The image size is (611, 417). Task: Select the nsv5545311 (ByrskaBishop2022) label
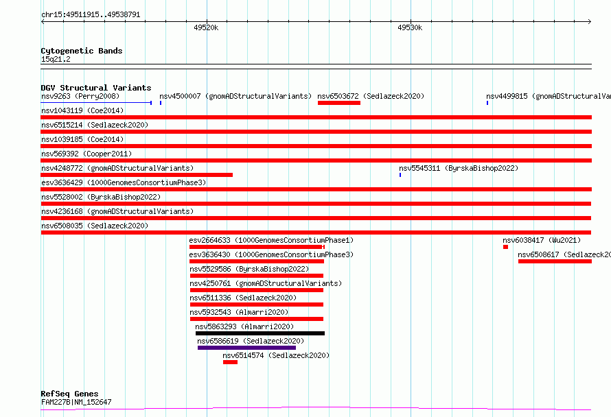coord(459,168)
